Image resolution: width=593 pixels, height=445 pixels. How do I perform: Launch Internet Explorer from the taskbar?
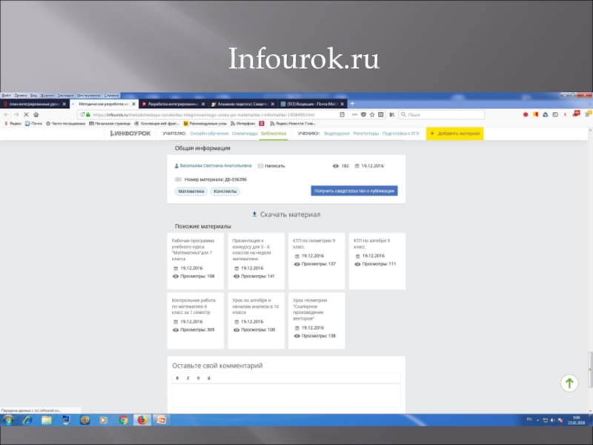(27, 420)
